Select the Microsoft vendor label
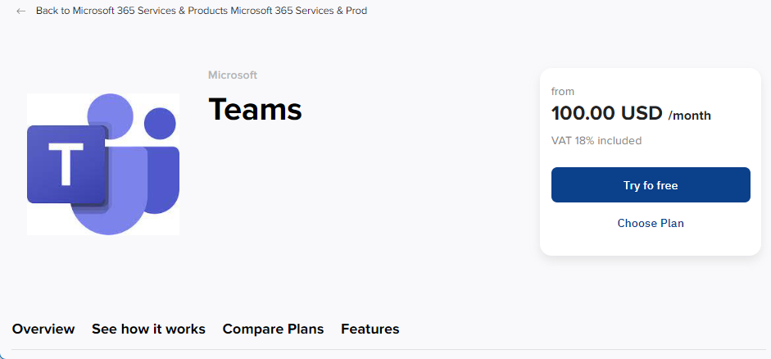The width and height of the screenshot is (771, 359). [233, 75]
